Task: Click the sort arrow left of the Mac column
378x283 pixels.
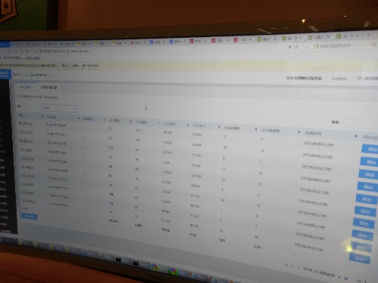Action: (356, 136)
